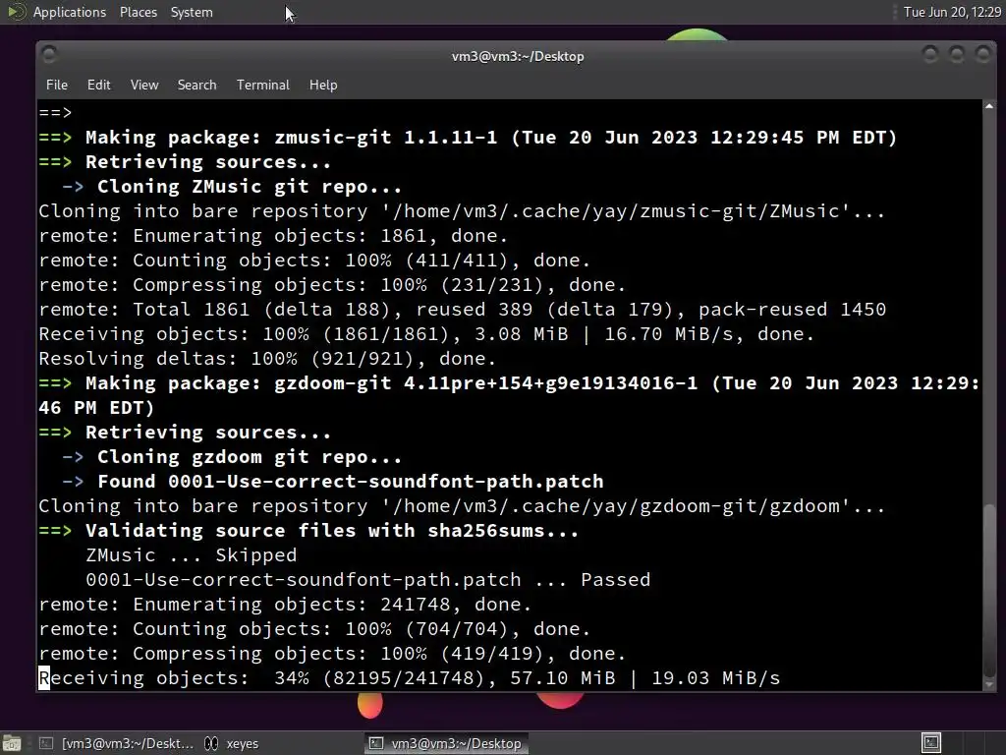Click the distro logo icon beside Applications

click(x=16, y=12)
